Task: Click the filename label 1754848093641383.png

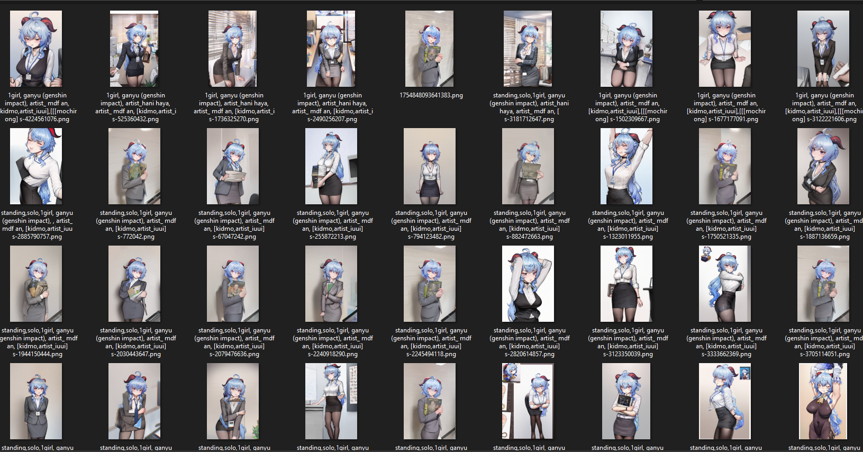Action: pos(431,95)
